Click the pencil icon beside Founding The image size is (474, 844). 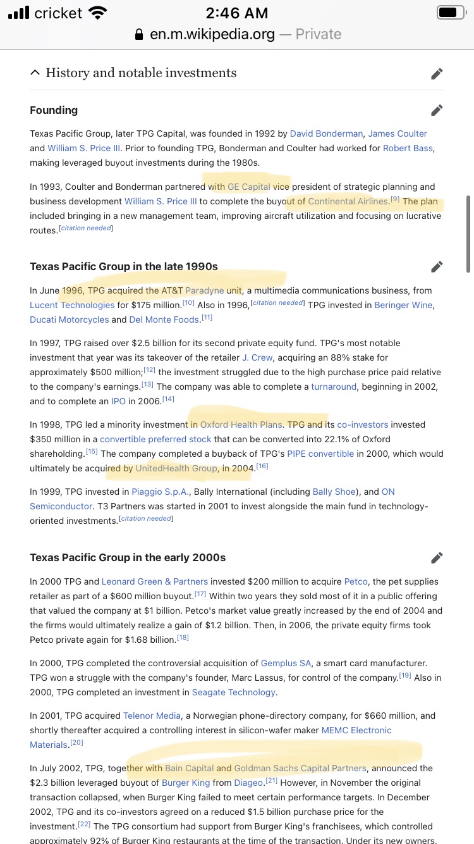[437, 110]
